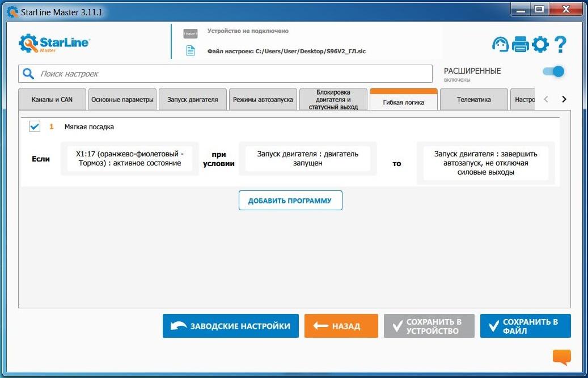
Task: Open the X1:17 Тормоз event selector
Action: click(x=129, y=159)
